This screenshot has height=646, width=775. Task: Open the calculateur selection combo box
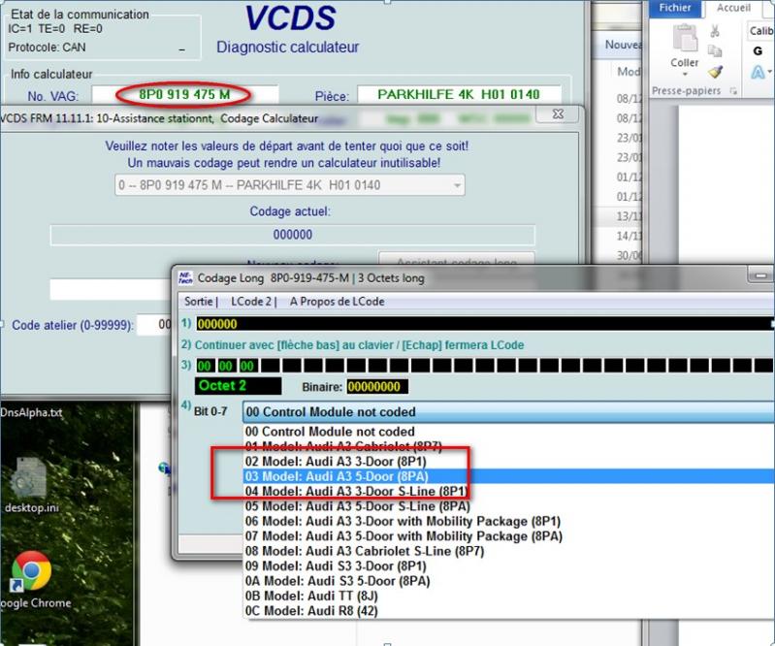290,185
